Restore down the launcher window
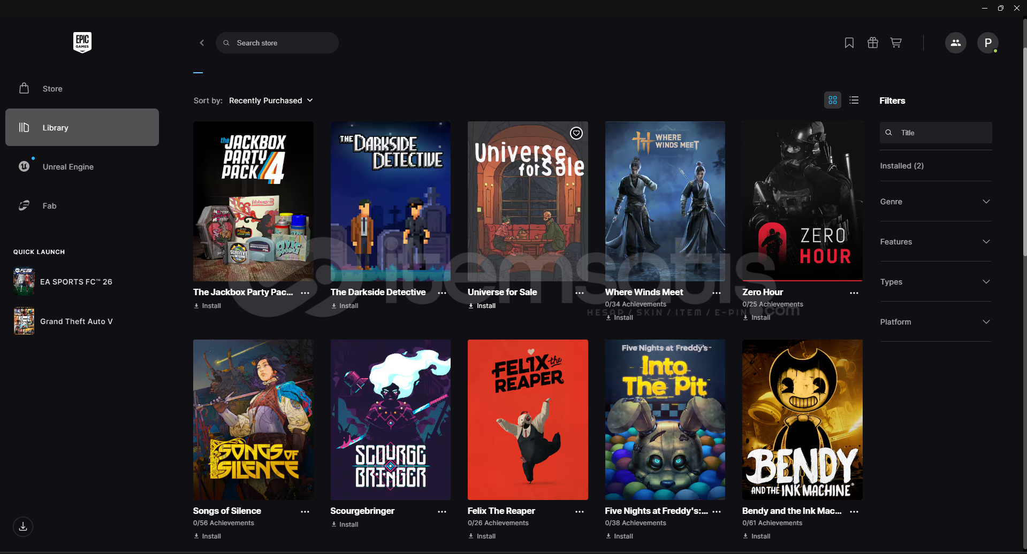Viewport: 1027px width, 554px height. pos(1001,8)
